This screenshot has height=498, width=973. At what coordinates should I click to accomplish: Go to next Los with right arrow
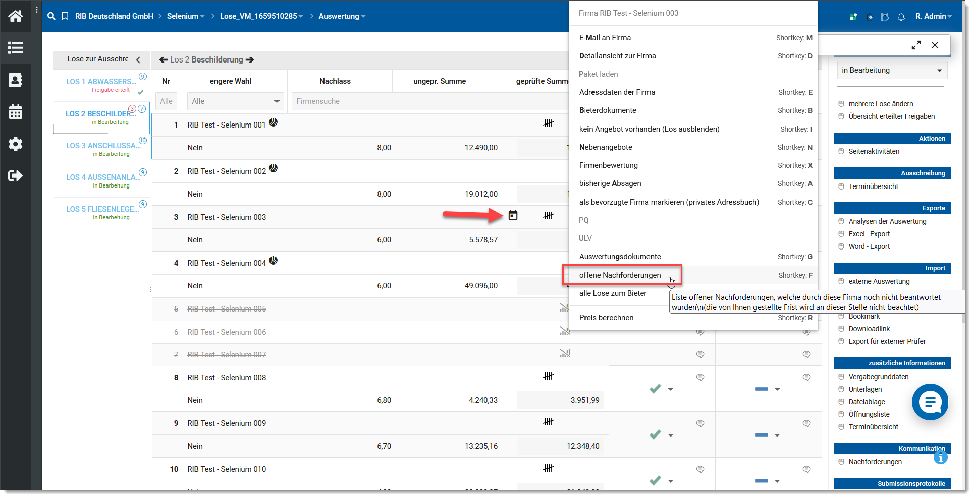pyautogui.click(x=250, y=59)
